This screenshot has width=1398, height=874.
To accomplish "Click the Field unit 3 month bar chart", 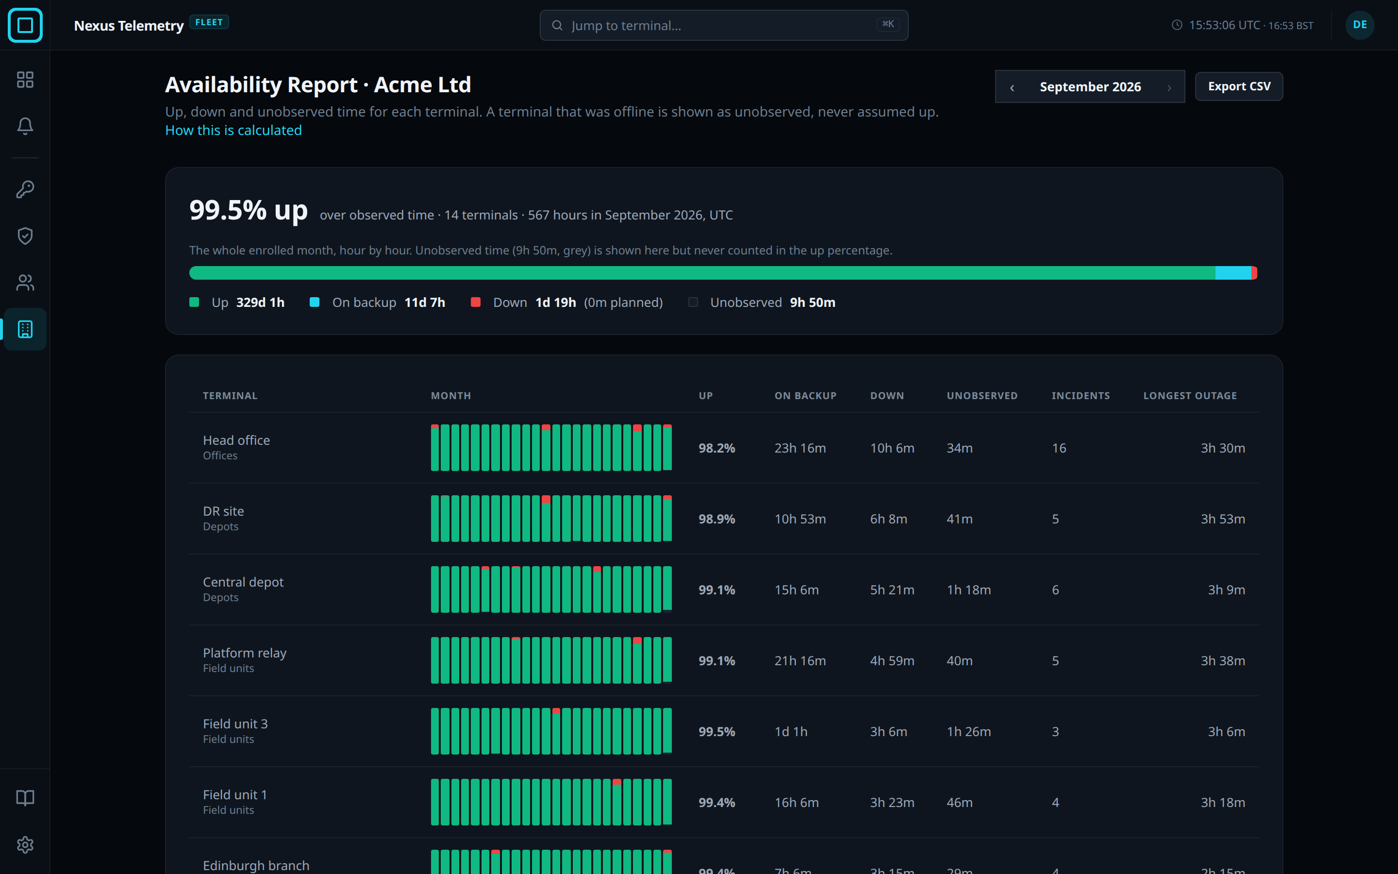I will pos(551,732).
